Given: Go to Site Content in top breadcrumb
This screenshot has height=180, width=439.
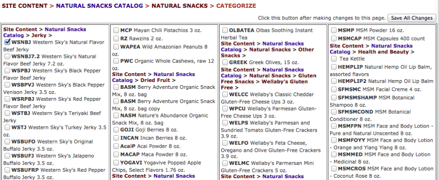Looking at the screenshot, I should point(25,5).
